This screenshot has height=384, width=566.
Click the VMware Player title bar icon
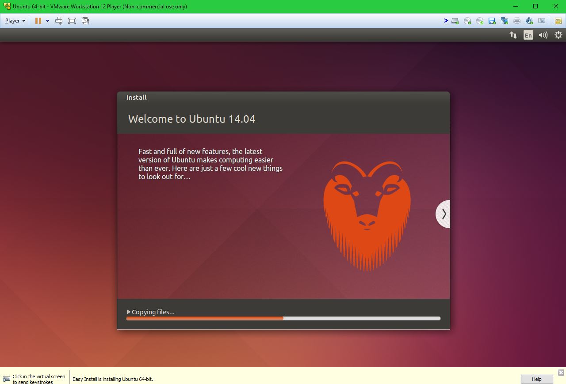pyautogui.click(x=7, y=6)
